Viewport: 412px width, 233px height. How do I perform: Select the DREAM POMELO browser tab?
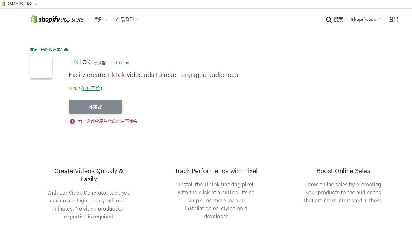(19, 3)
